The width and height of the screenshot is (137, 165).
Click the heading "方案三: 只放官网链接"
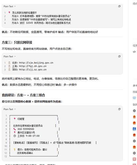[17, 42]
